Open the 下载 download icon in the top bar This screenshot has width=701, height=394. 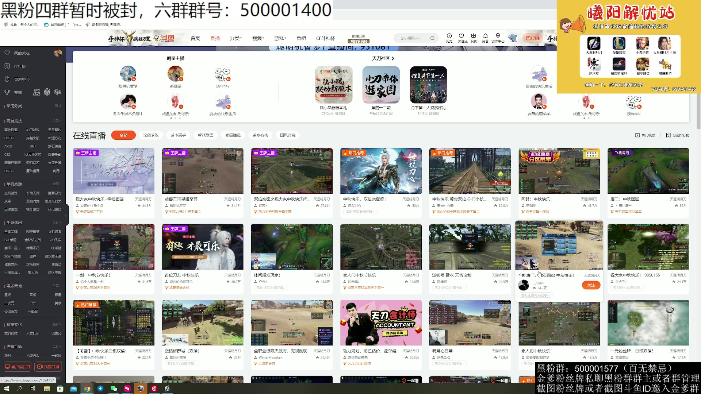(x=474, y=38)
